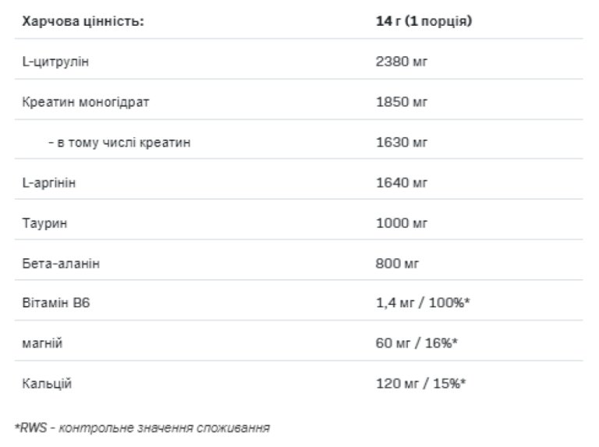Select the 1630 мг value

click(402, 142)
